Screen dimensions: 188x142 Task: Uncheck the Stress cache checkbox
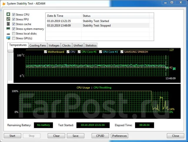click(14, 24)
